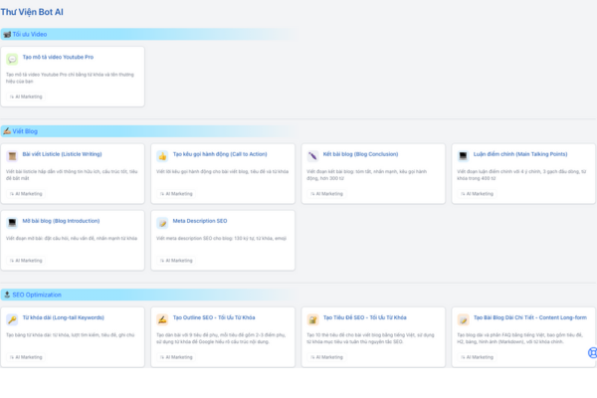
Task: Click the Tạo Tiêu Đề SEO card icon
Action: pyautogui.click(x=312, y=320)
